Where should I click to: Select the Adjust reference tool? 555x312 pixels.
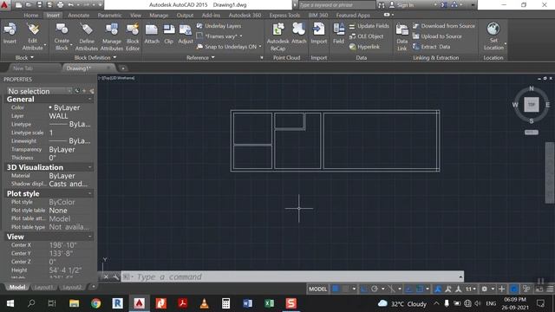point(186,33)
